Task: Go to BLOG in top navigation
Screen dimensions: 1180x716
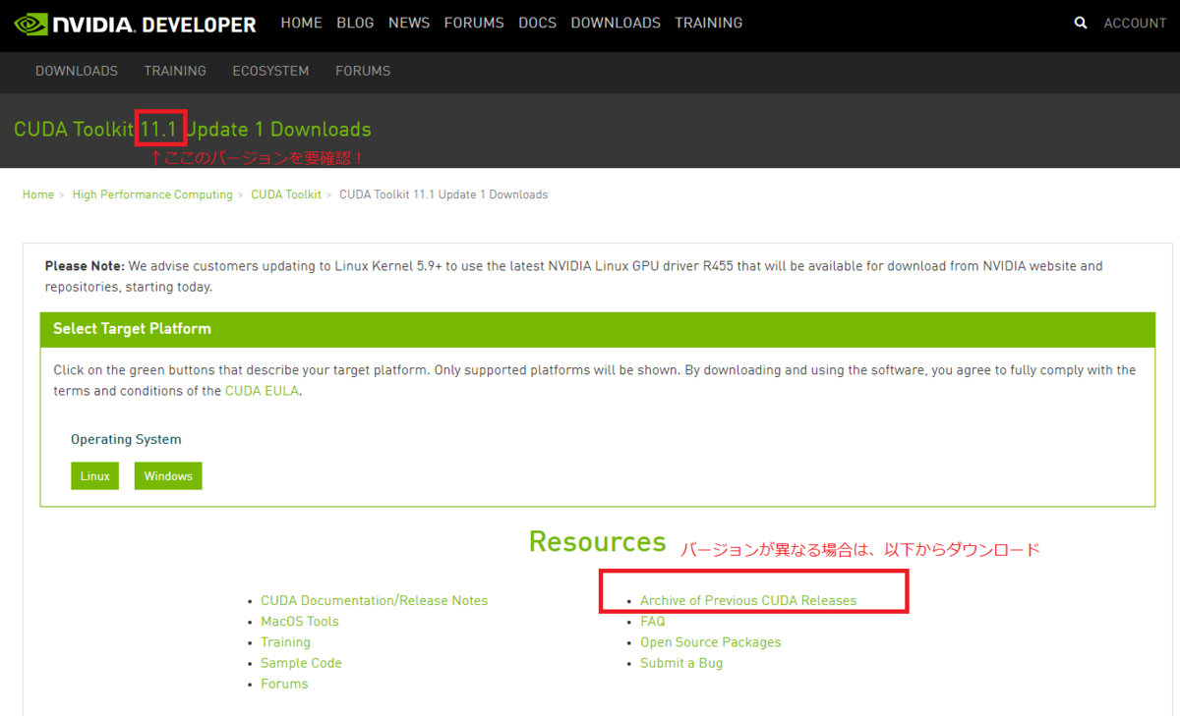Action: pyautogui.click(x=355, y=23)
